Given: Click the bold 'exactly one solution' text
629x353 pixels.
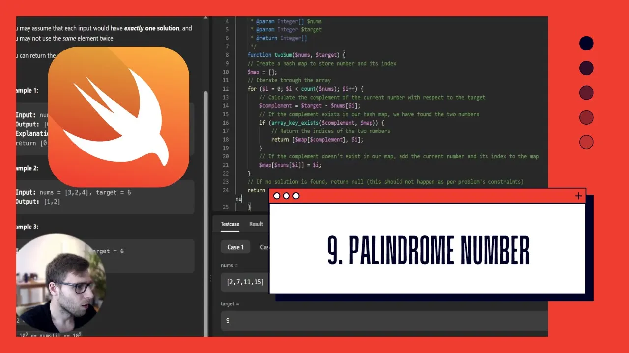Looking at the screenshot, I should (x=152, y=28).
